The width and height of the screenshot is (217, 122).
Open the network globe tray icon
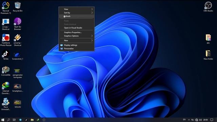coord(197,120)
